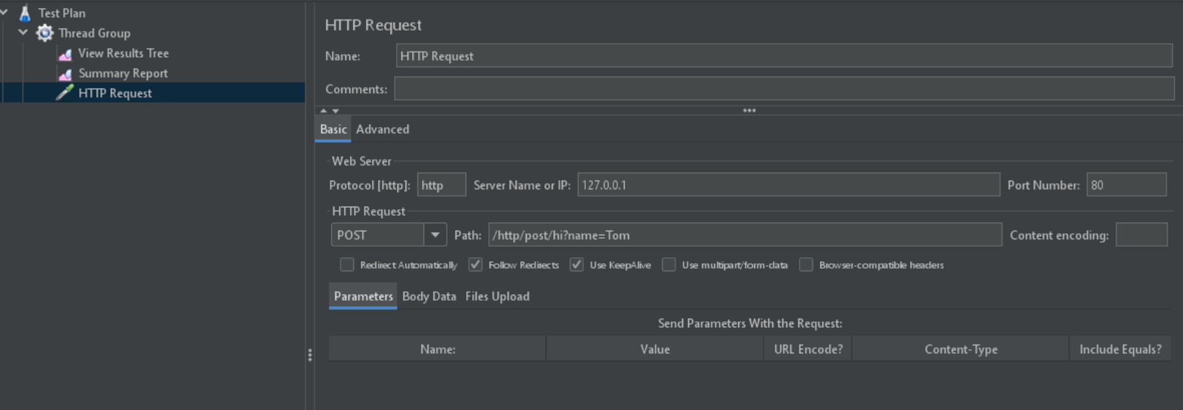Click the vertical panel splitter handle
Screen dimensions: 1183x410
pos(310,355)
